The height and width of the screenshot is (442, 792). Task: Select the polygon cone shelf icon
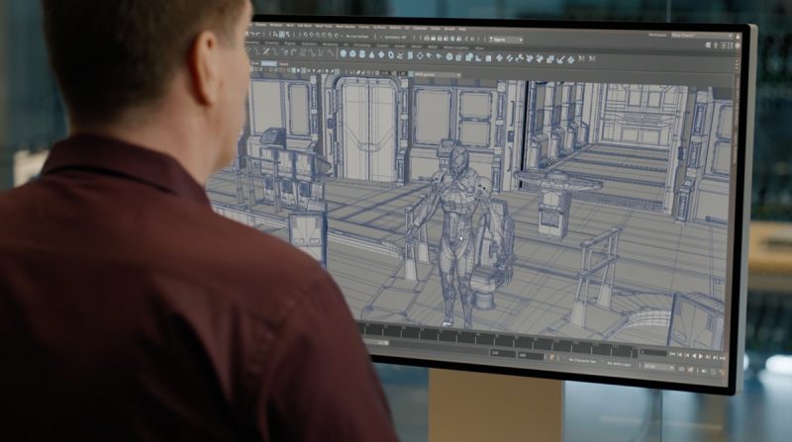pyautogui.click(x=372, y=54)
